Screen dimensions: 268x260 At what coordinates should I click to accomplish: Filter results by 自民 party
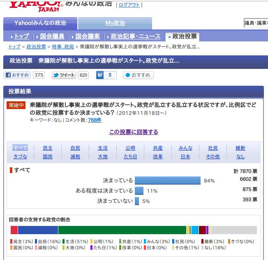pos(75,148)
